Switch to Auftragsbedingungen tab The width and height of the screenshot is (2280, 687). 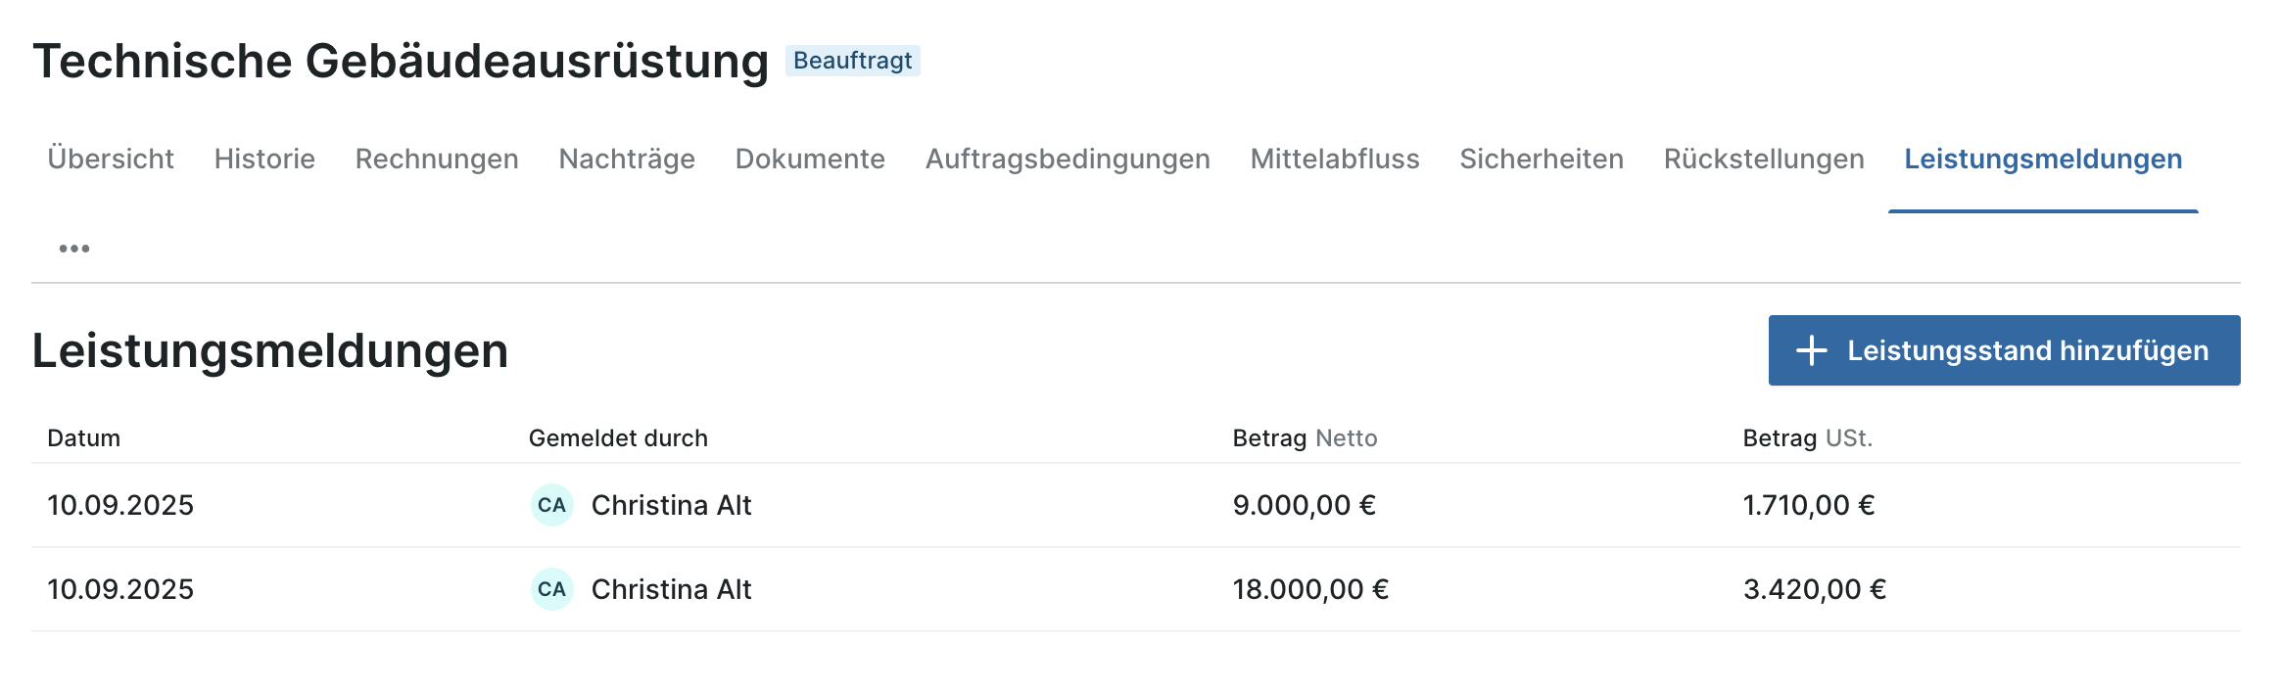[x=1068, y=159]
